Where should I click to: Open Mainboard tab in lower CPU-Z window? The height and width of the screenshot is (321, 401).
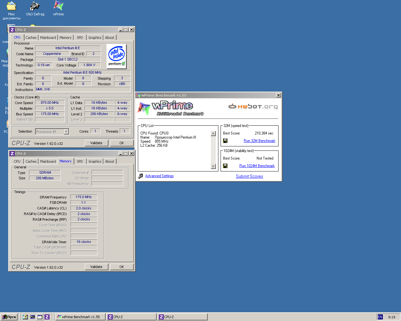pyautogui.click(x=48, y=161)
